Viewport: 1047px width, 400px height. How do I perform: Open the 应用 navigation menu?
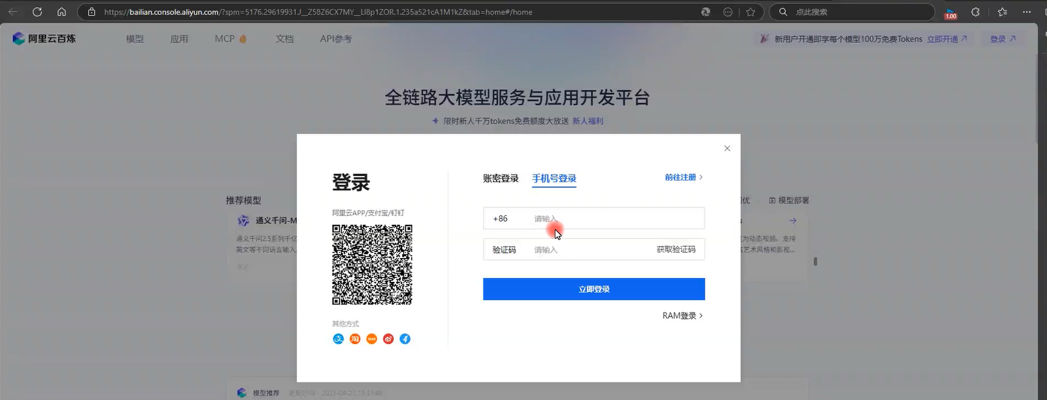(x=179, y=39)
